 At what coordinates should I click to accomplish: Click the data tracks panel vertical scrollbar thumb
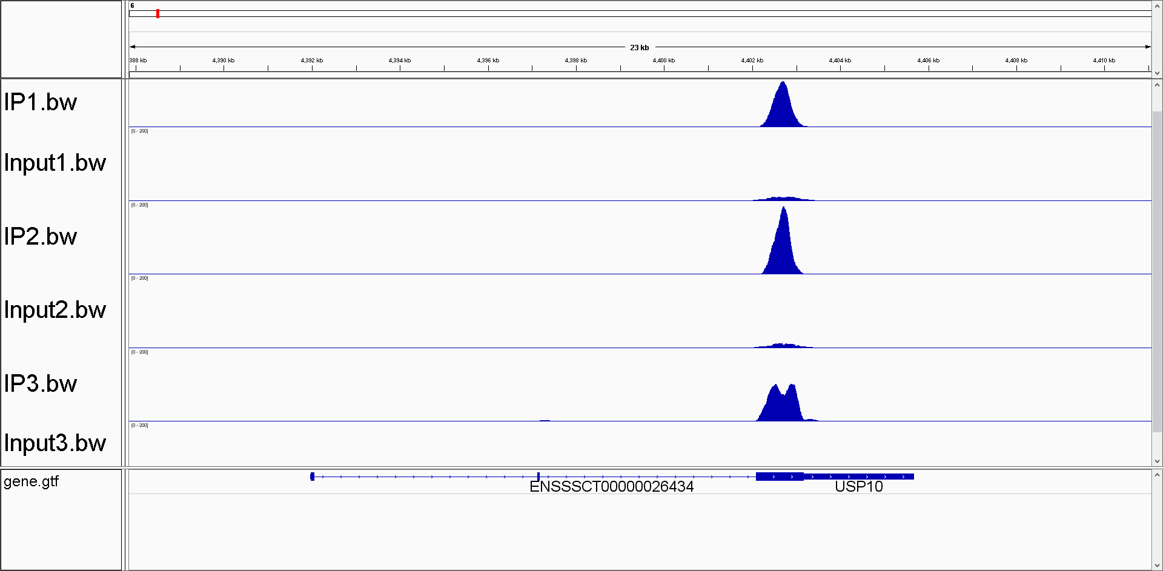[1157, 272]
